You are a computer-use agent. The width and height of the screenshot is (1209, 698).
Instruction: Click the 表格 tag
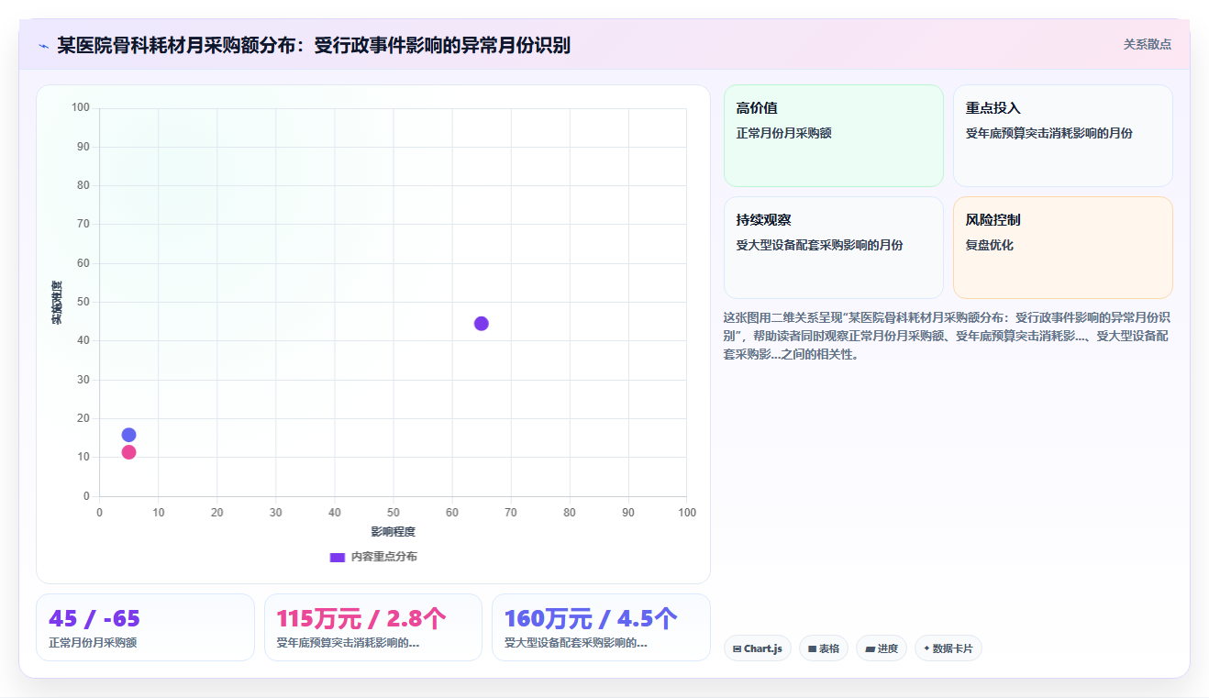pos(824,648)
